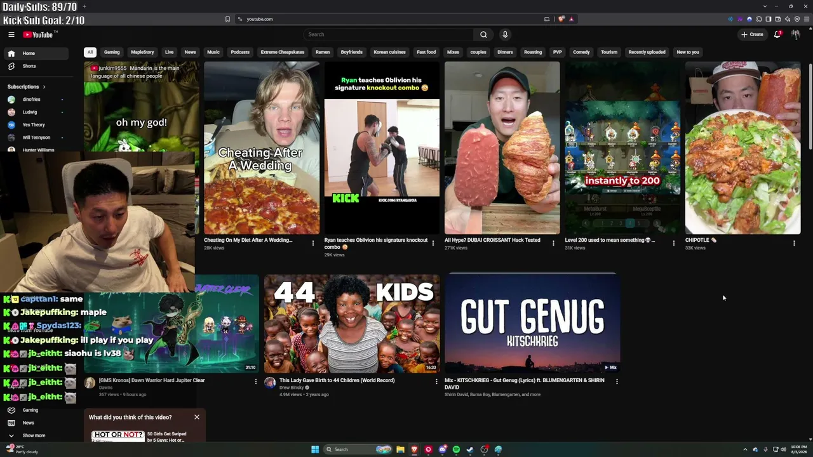Viewport: 813px width, 457px height.
Task: Click the Create button
Action: 752,34
